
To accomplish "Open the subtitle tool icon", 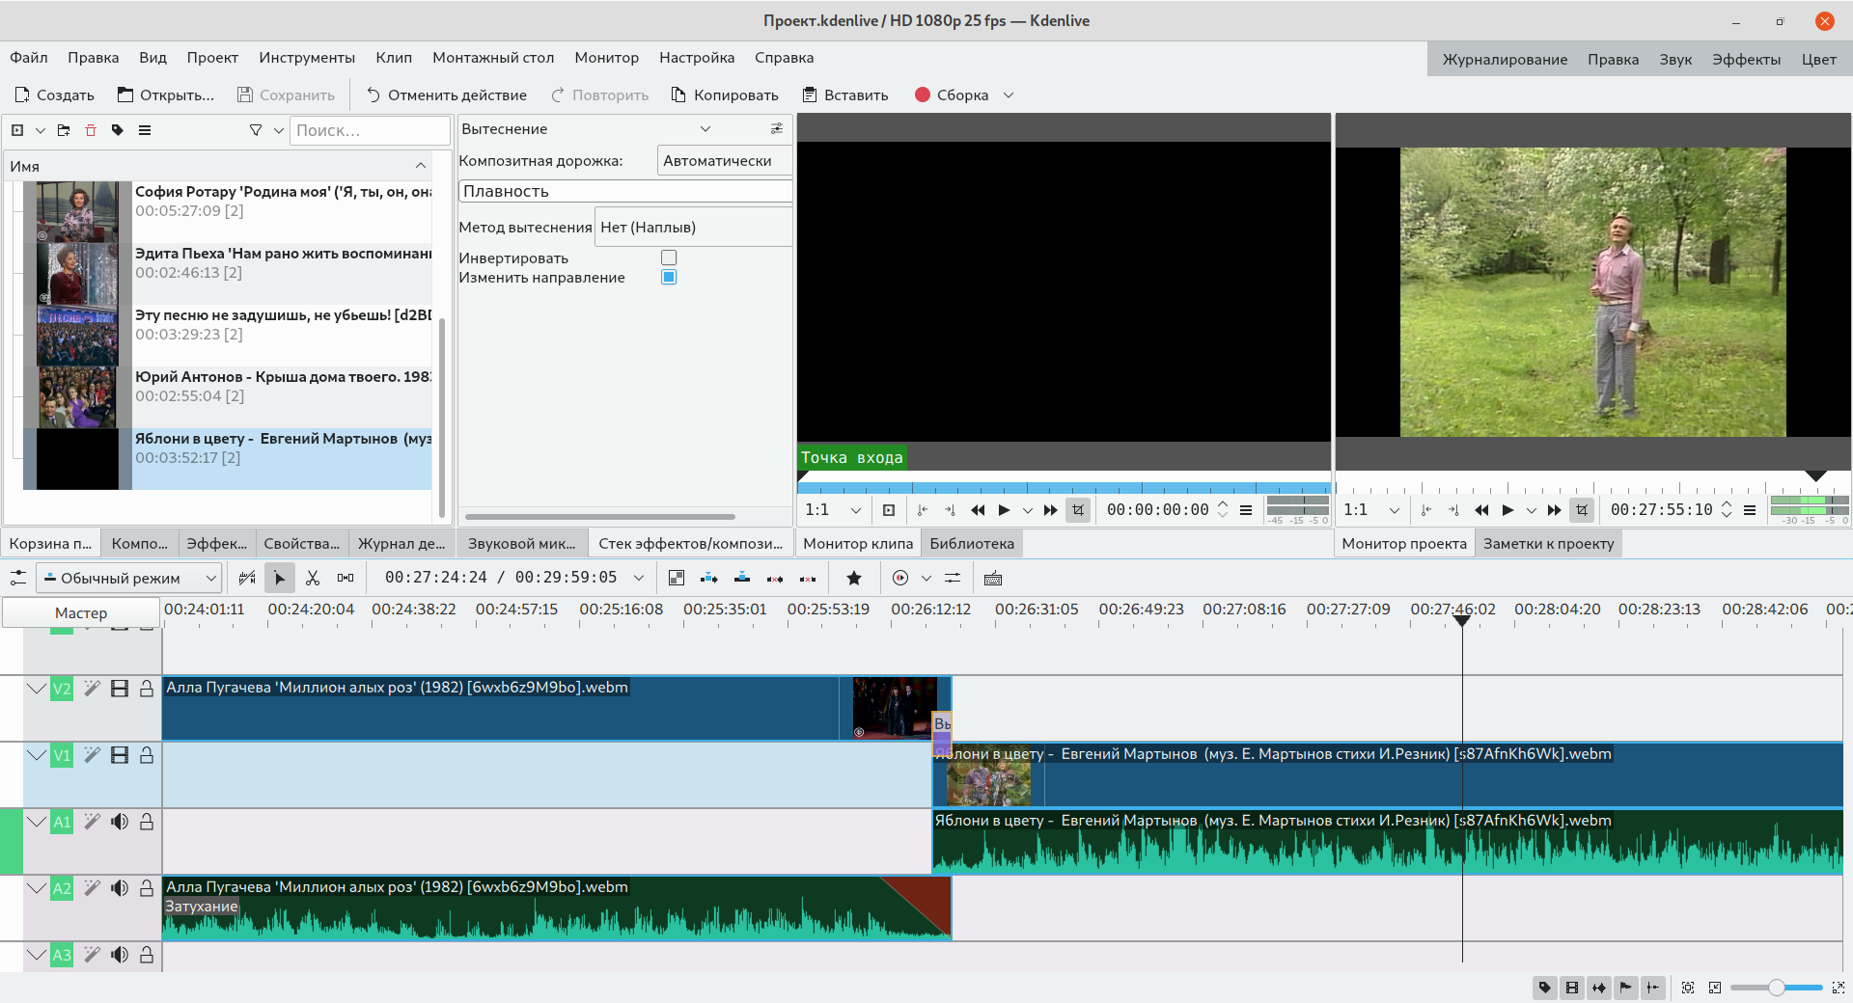I will pyautogui.click(x=993, y=578).
